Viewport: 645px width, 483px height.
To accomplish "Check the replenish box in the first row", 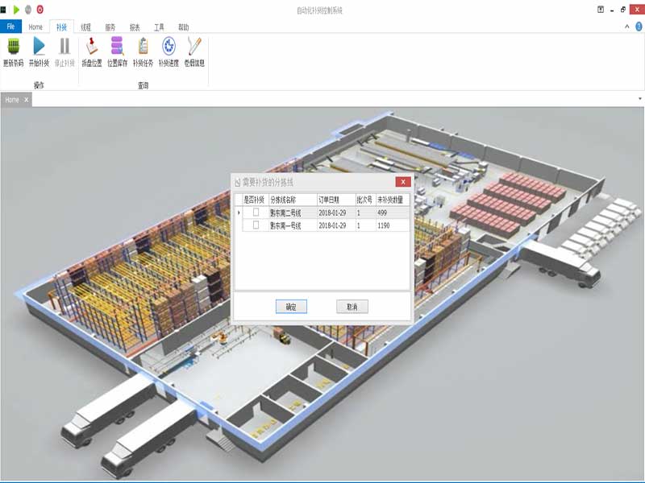I will (256, 213).
